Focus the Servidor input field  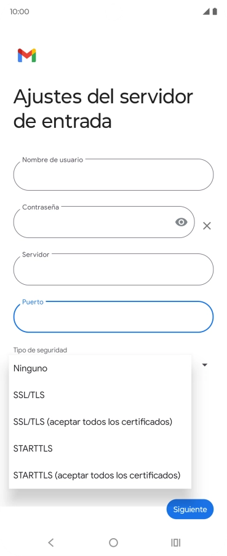(x=113, y=269)
